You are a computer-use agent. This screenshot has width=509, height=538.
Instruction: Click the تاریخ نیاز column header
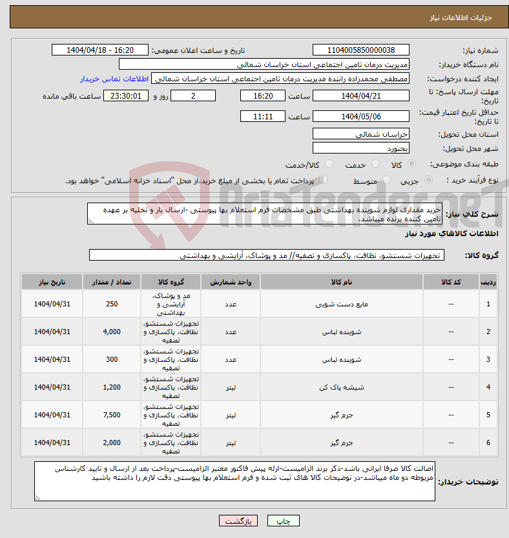coord(52,282)
